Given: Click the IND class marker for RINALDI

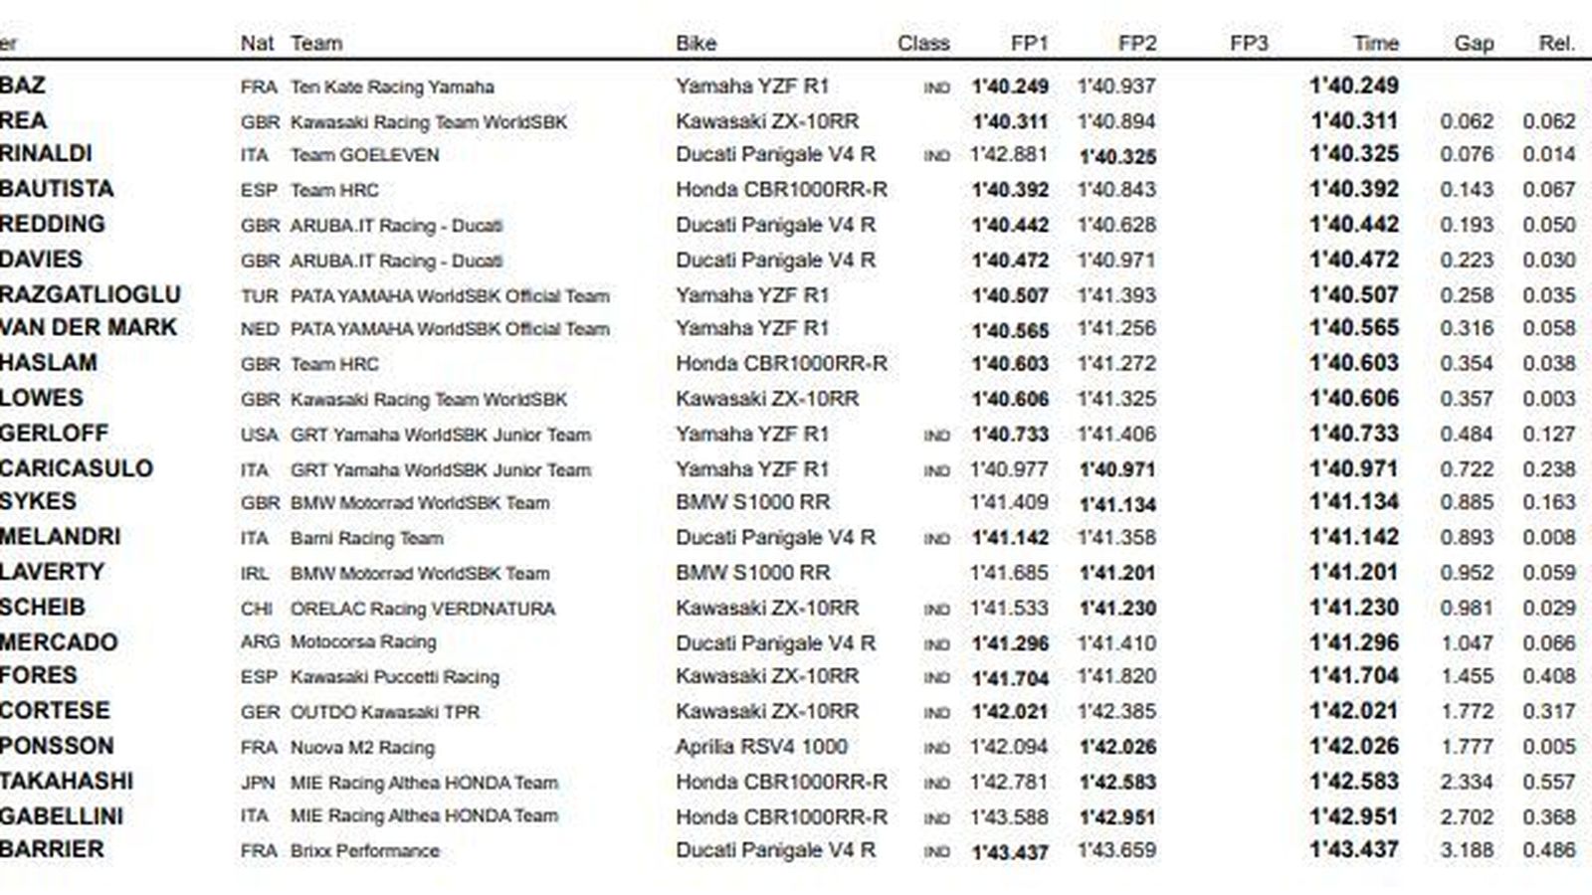Looking at the screenshot, I should [936, 156].
